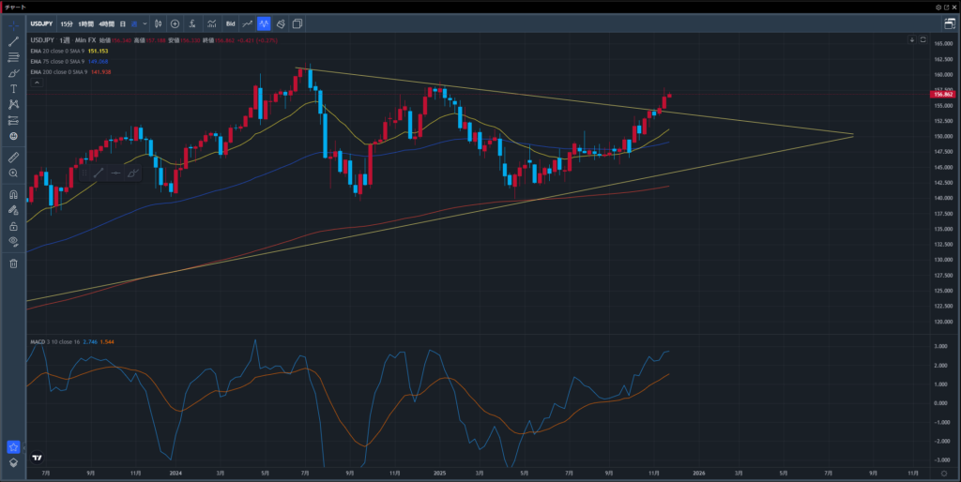Open the brush drawing tool
Screen dimensions: 961x482
tap(13, 72)
